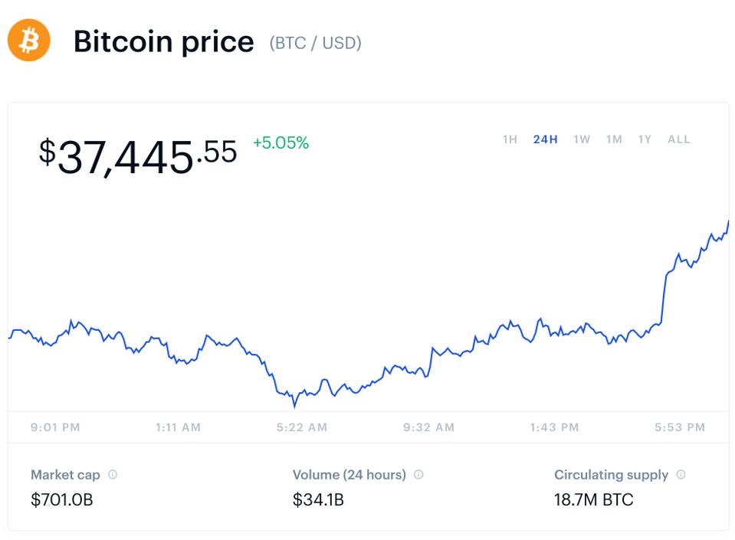Click the +5.05% change indicator

(281, 142)
